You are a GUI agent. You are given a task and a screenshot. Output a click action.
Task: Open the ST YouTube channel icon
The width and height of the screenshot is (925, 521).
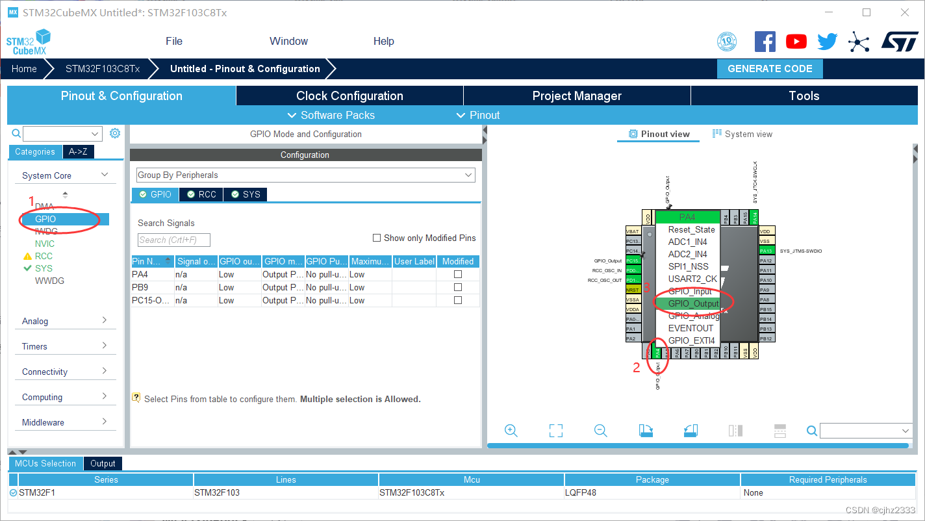(796, 42)
